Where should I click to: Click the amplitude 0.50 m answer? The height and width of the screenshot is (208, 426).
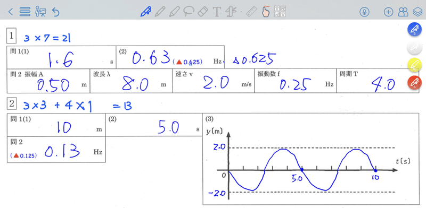click(x=53, y=85)
